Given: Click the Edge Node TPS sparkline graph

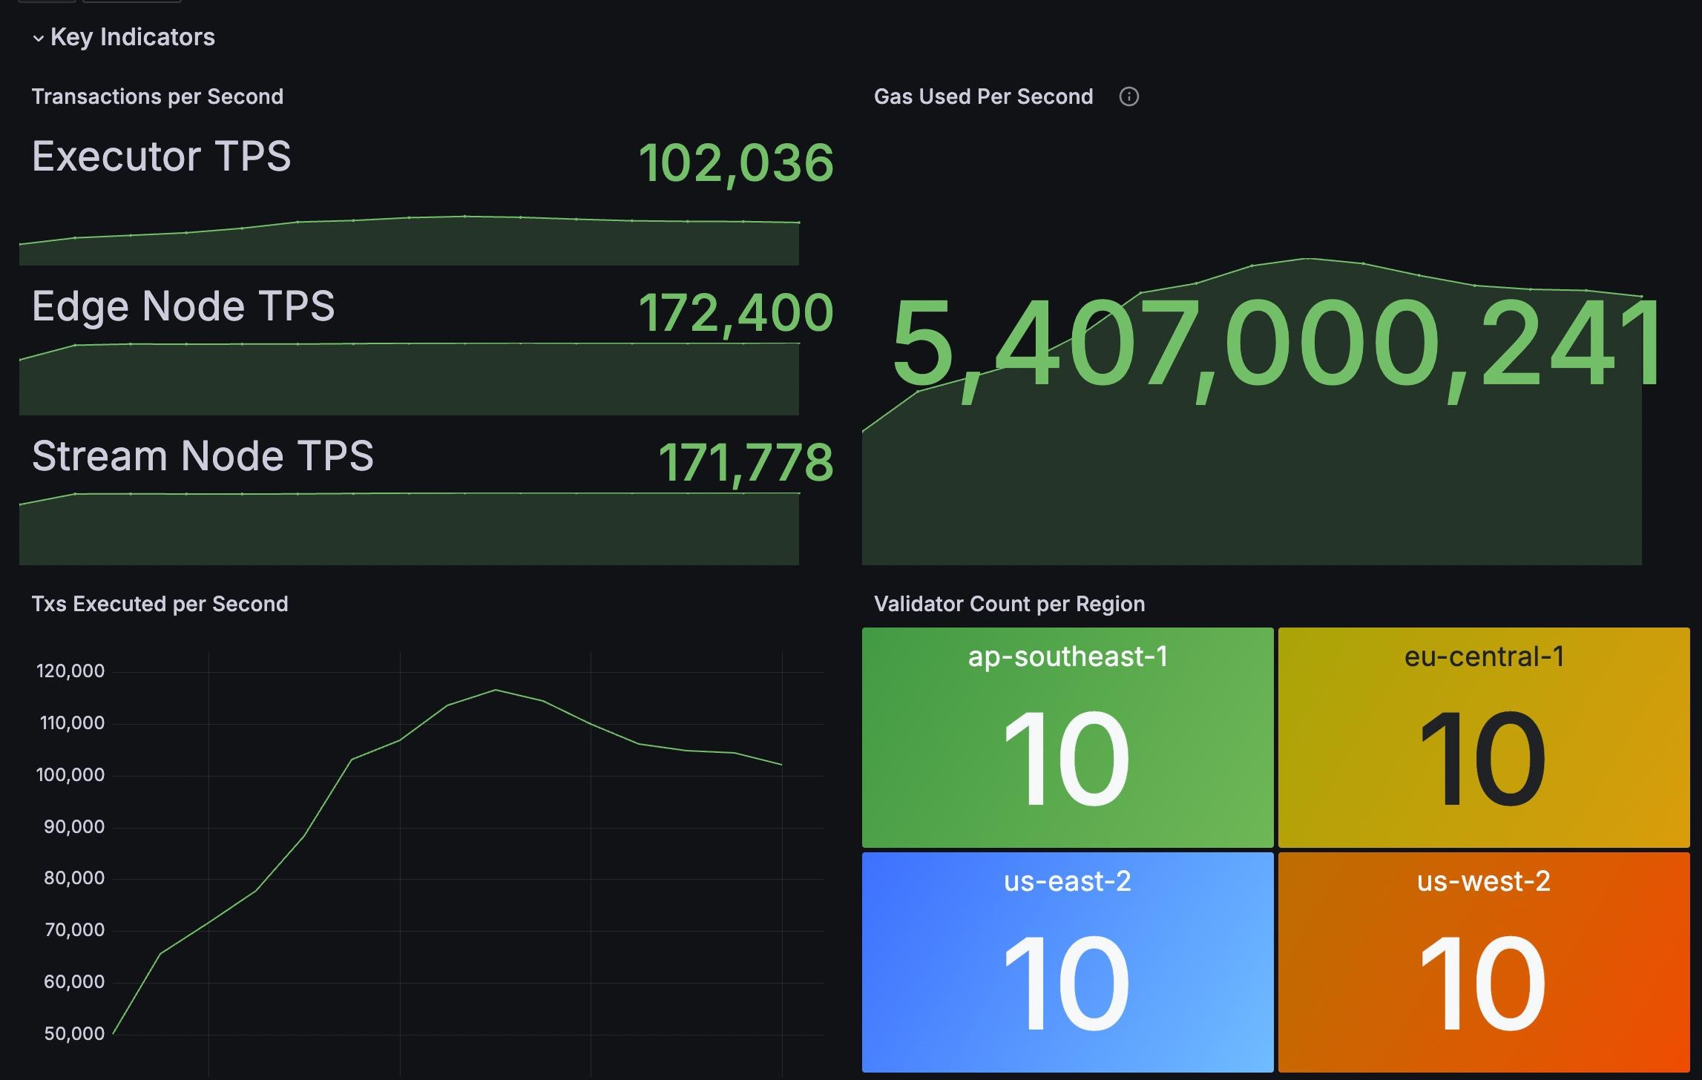Looking at the screenshot, I should (x=409, y=378).
